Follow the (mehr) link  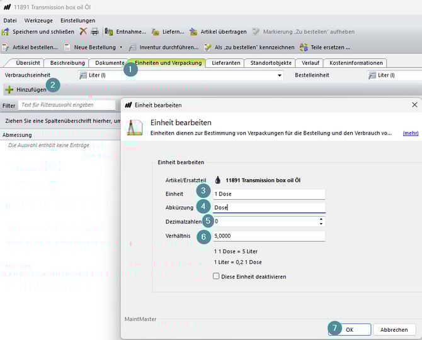[411, 133]
